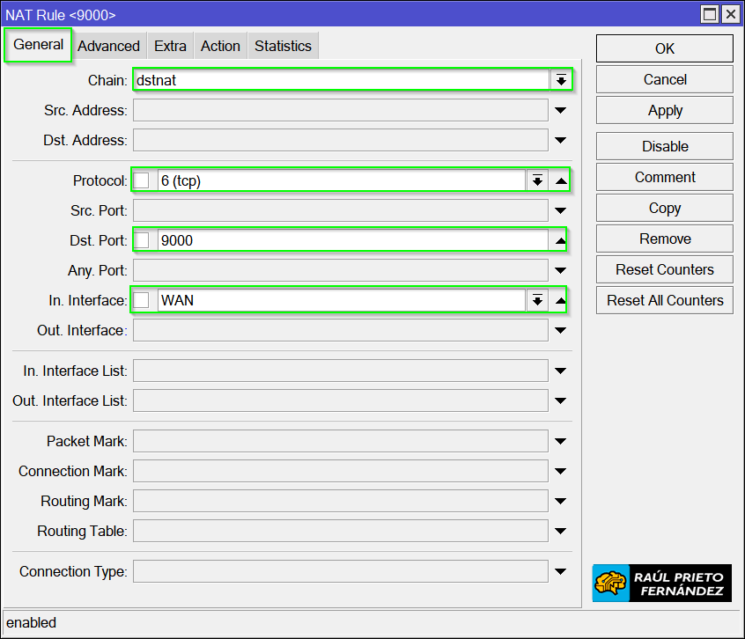Expand the Connection Type field

pyautogui.click(x=560, y=571)
